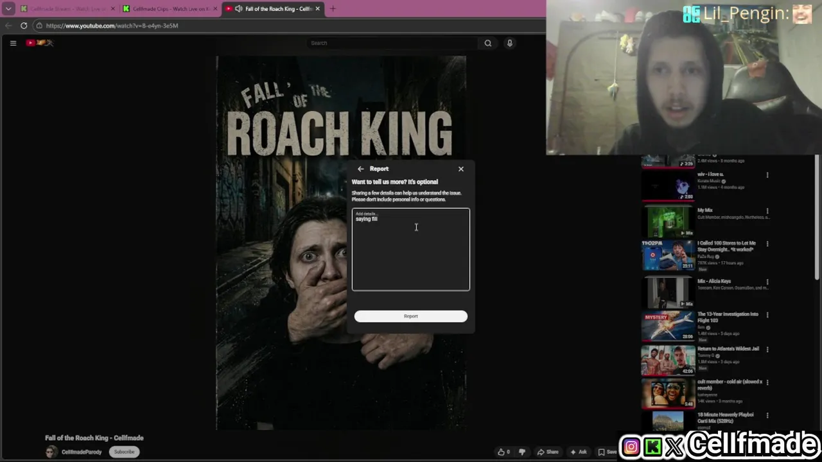Close the Report dialog
Image resolution: width=822 pixels, height=462 pixels.
460,169
